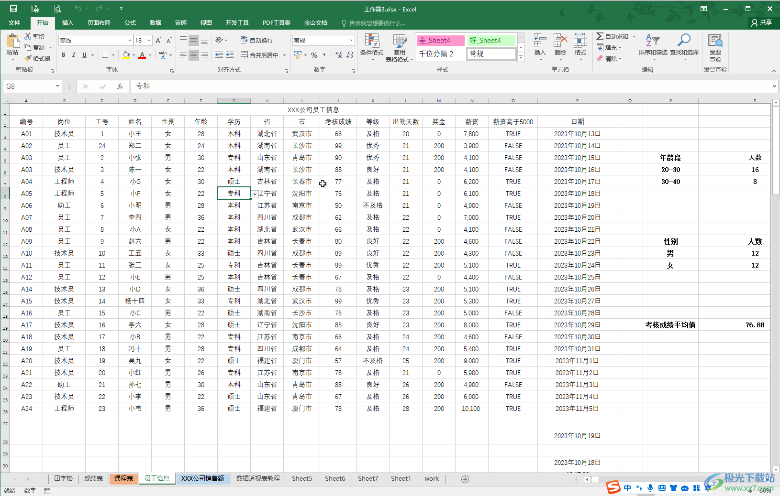Select the Format Painter (格式刷) tool
This screenshot has height=496, width=780.
click(37, 58)
